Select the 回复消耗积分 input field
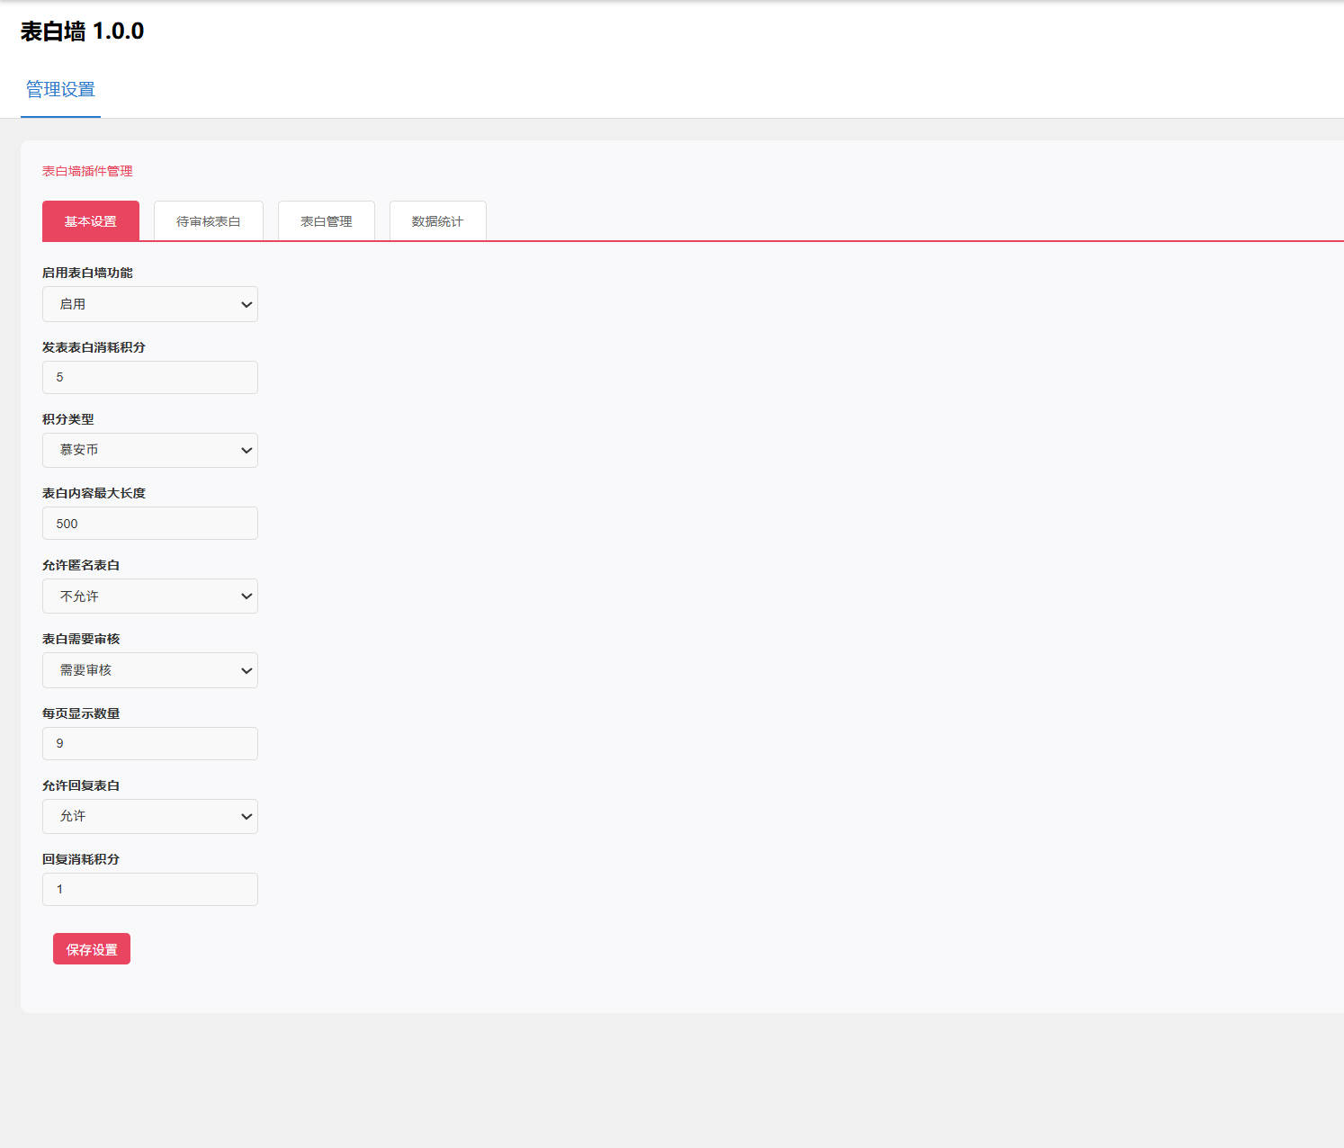 coord(150,889)
